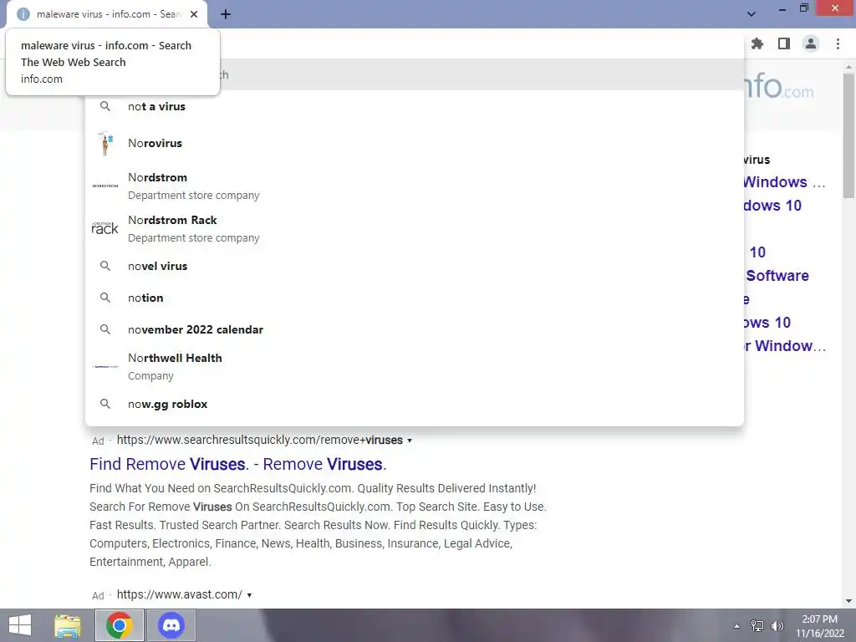Pick 'november 2022 calendar' suggestion
Viewport: 856px width, 642px height.
tap(415, 329)
